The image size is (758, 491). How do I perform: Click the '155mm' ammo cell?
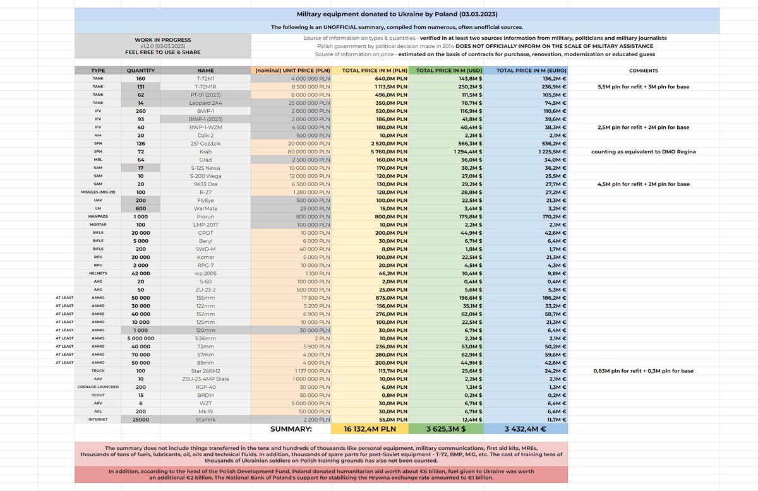click(x=205, y=297)
